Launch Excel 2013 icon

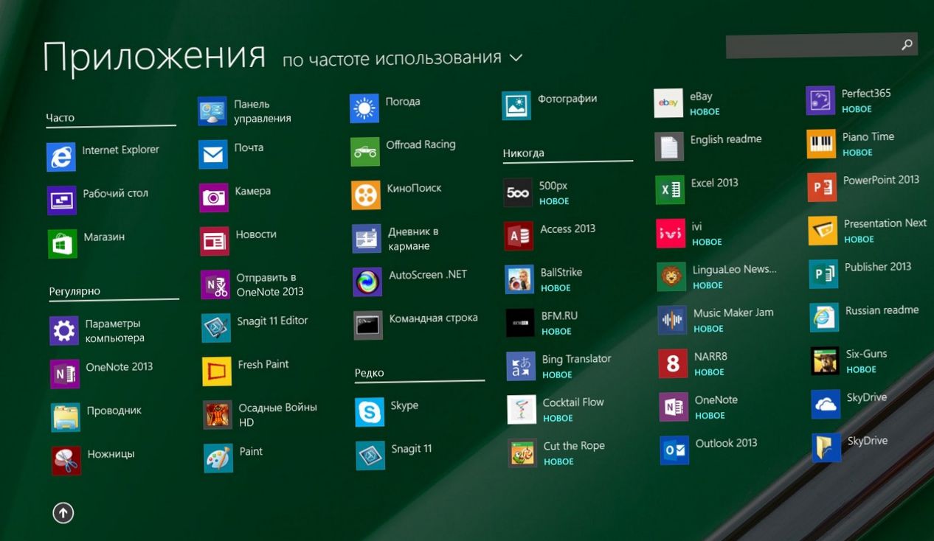(x=670, y=190)
